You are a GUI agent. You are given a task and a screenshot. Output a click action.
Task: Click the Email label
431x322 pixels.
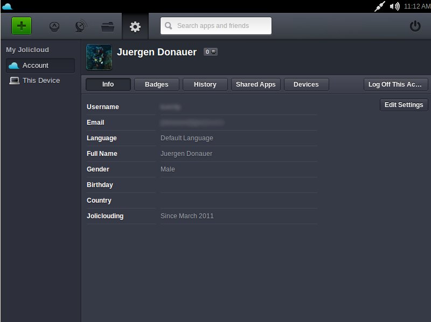(95, 123)
